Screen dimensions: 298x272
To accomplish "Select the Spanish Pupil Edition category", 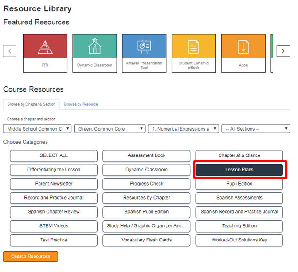I will click(x=147, y=212).
